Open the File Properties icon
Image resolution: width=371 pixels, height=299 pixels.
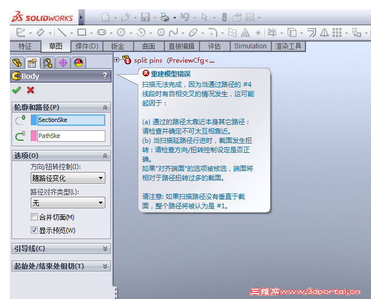[237, 17]
